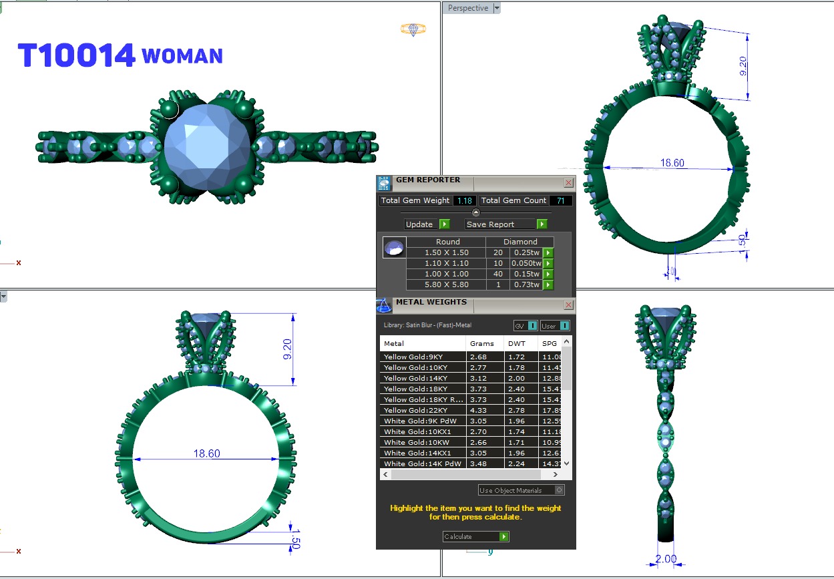Collapse Gem Reporter totals with up chevron

[476, 212]
